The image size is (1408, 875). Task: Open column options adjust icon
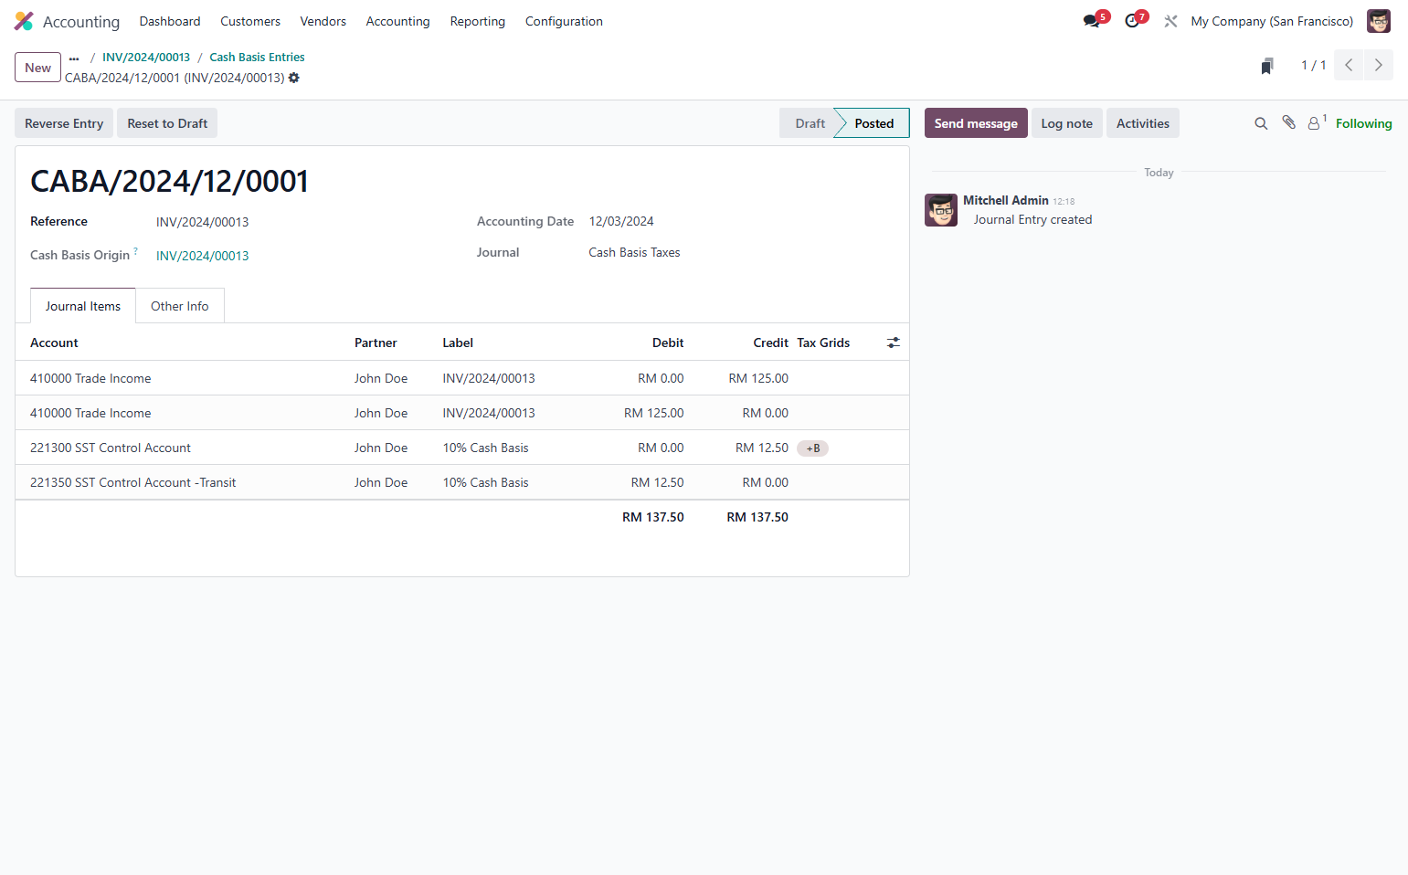tap(894, 343)
